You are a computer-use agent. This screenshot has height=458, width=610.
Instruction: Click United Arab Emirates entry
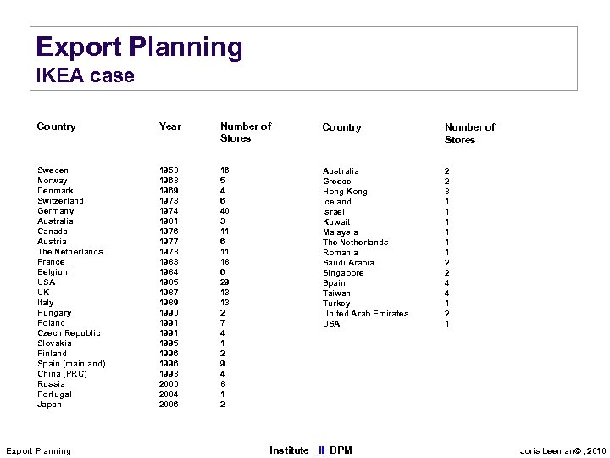365,314
